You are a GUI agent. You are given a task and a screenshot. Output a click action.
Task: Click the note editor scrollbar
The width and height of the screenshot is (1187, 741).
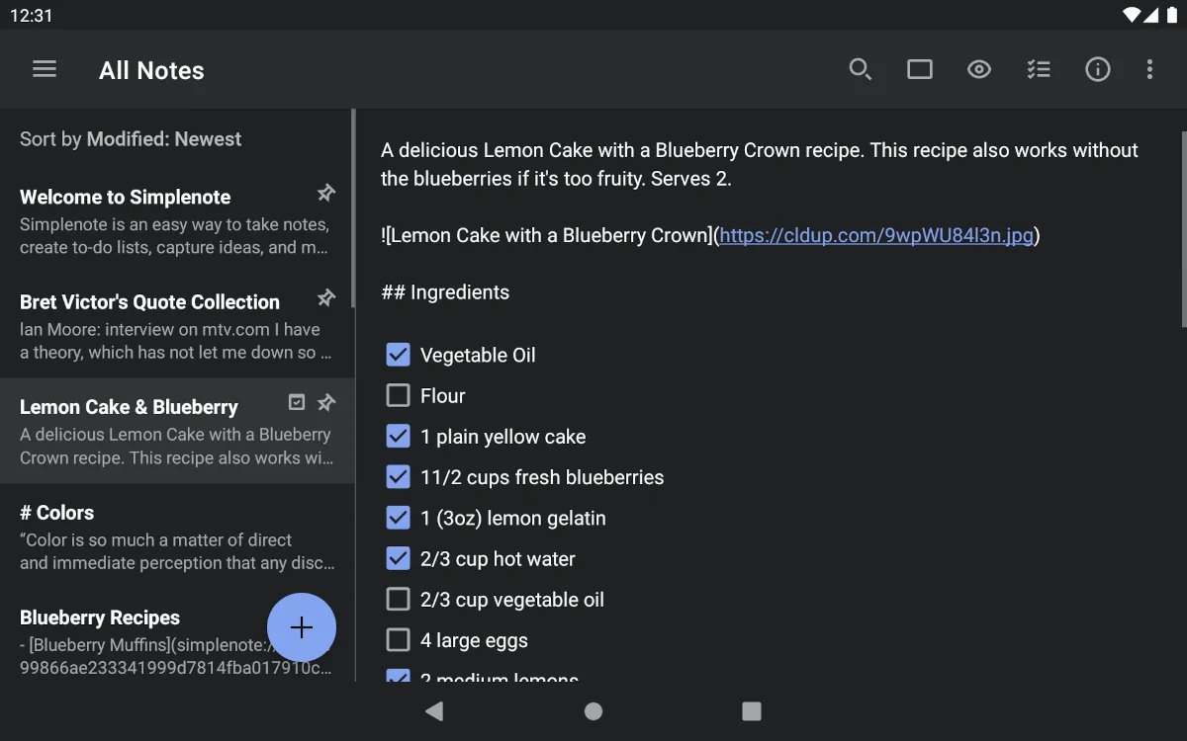tap(1183, 229)
